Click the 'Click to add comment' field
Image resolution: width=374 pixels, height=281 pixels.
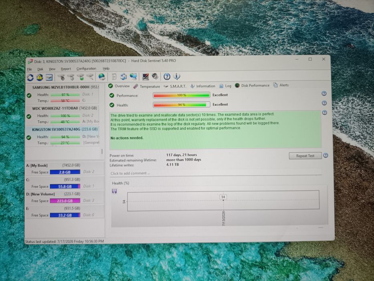[216, 173]
